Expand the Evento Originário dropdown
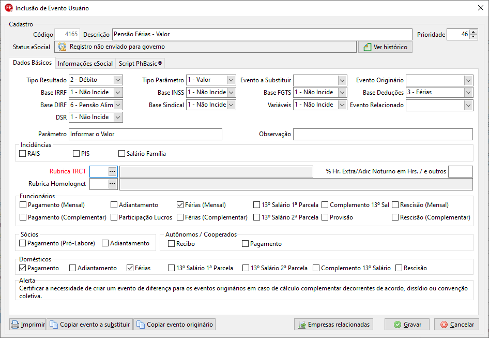 click(x=468, y=80)
